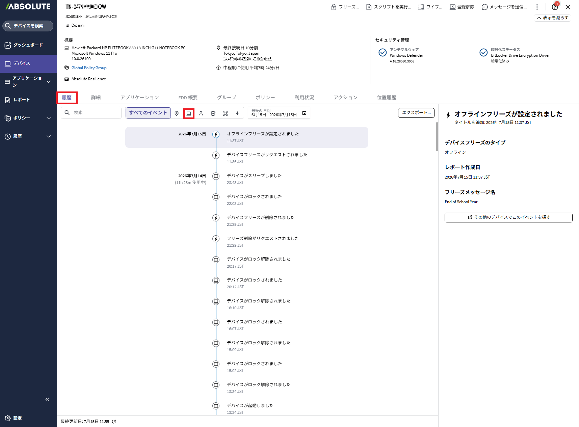This screenshot has width=579, height=427.
Task: Refresh the last-updated timestamp at the bottom
Action: [x=114, y=422]
